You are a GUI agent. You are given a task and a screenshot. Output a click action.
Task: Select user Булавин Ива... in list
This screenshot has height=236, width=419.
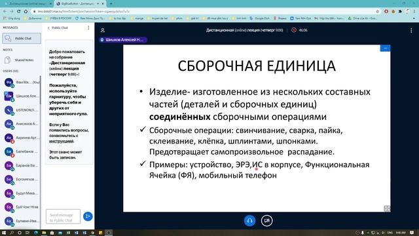(22, 221)
